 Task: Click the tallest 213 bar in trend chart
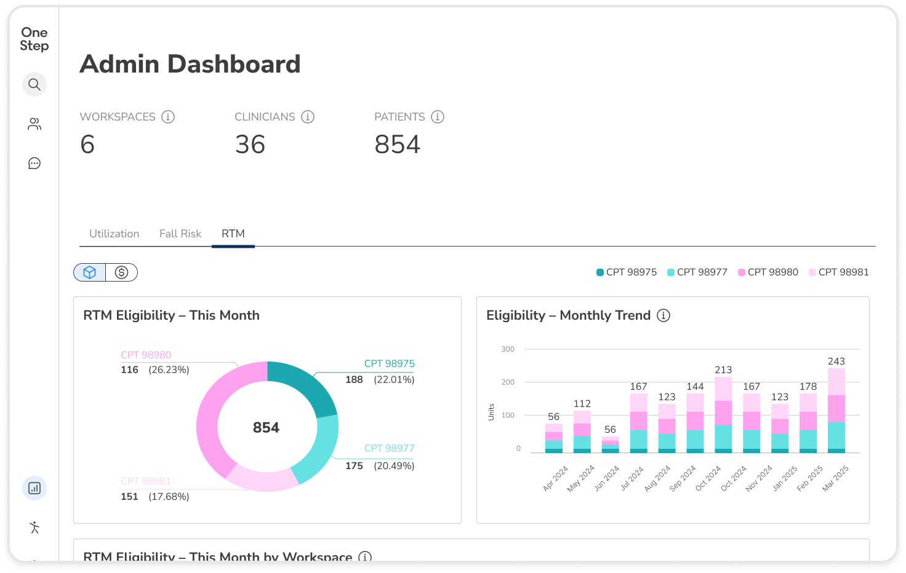pos(723,415)
